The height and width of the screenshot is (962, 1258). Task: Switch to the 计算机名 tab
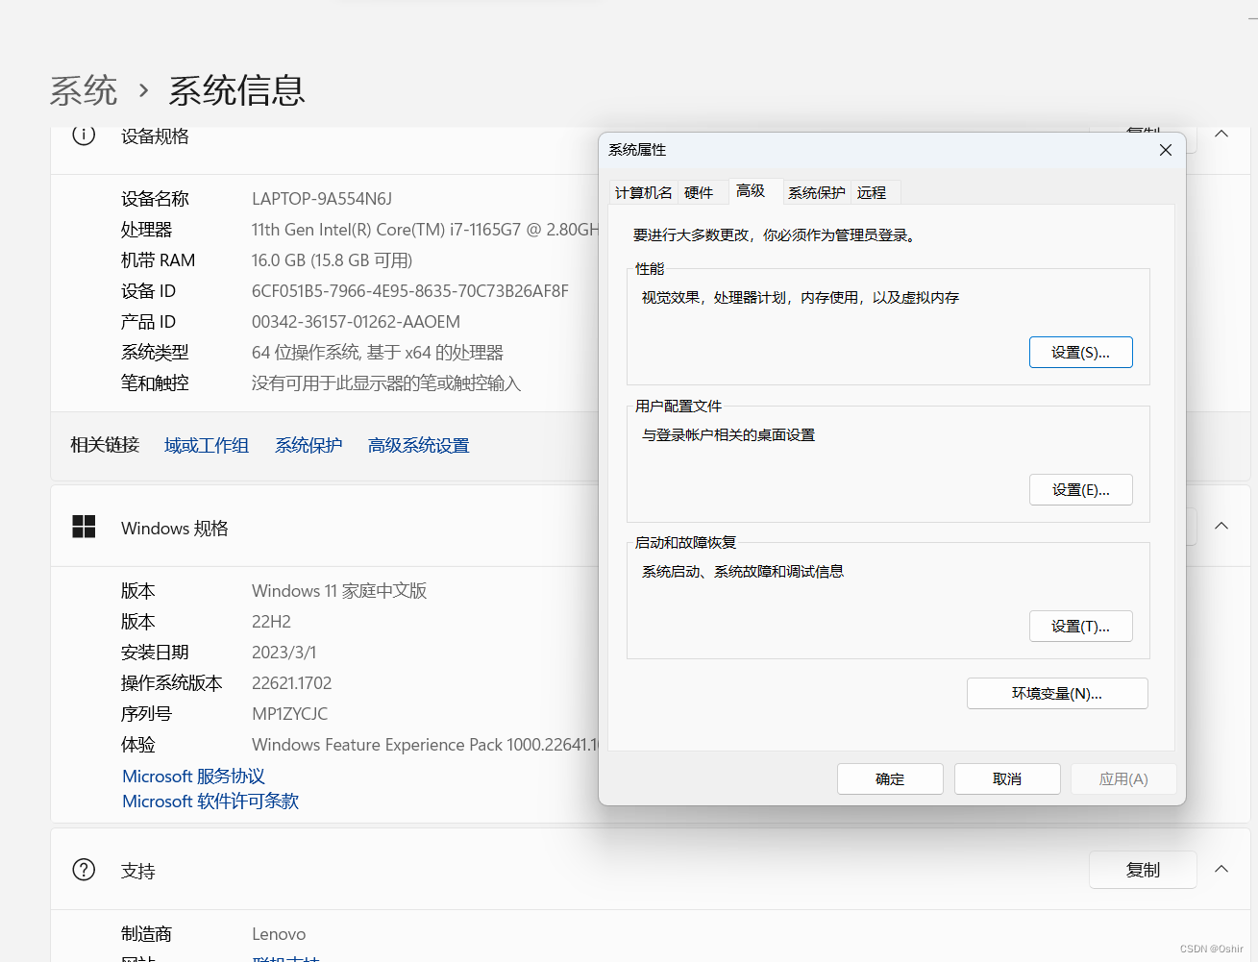pyautogui.click(x=643, y=193)
